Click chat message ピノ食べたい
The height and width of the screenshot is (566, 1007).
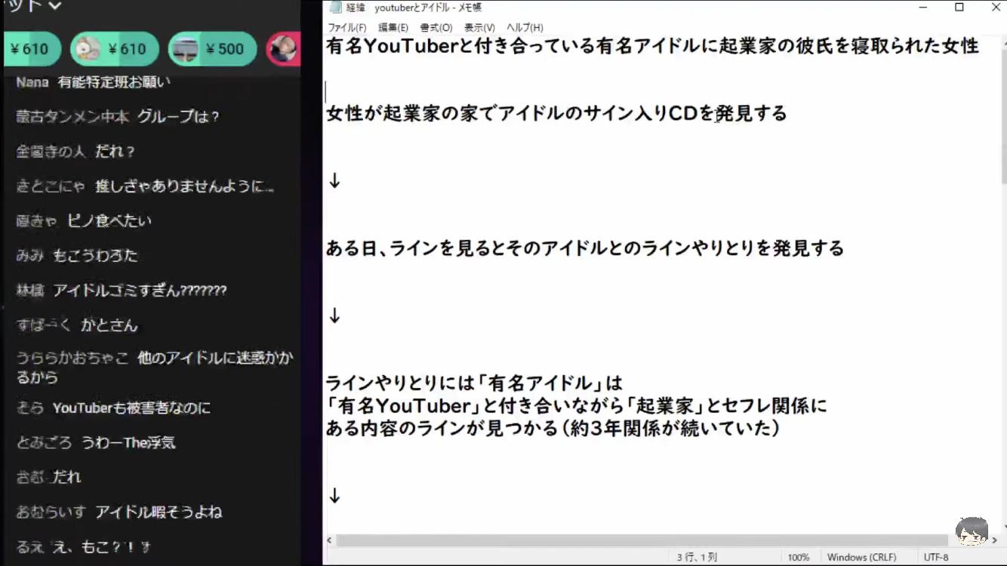point(109,221)
